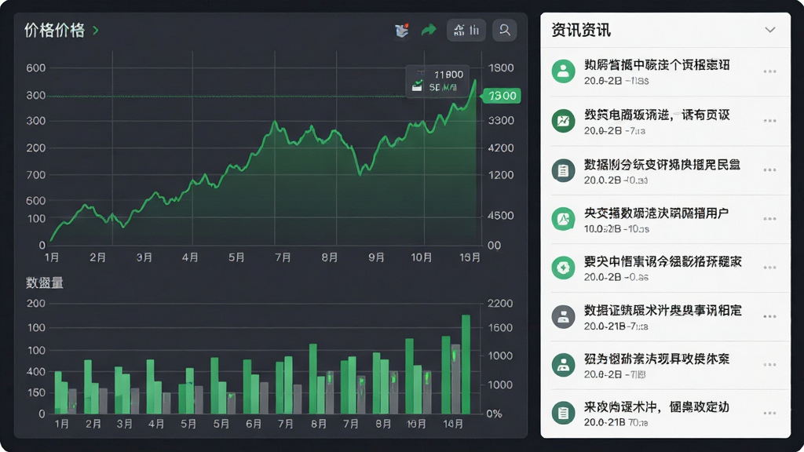Open the chart type button in the toolbar
The image size is (804, 452).
pos(466,31)
